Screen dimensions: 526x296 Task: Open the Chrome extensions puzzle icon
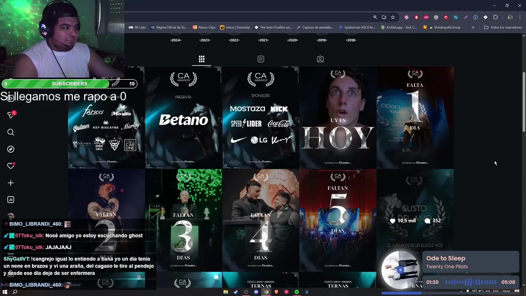[x=495, y=17]
